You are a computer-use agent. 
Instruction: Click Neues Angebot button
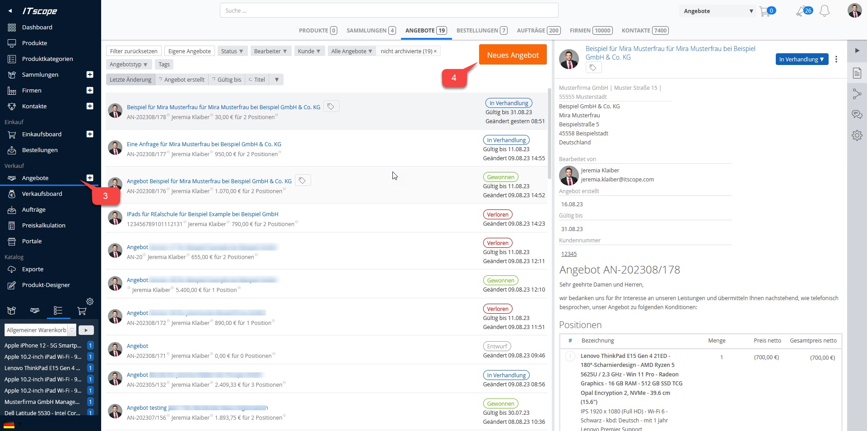513,55
